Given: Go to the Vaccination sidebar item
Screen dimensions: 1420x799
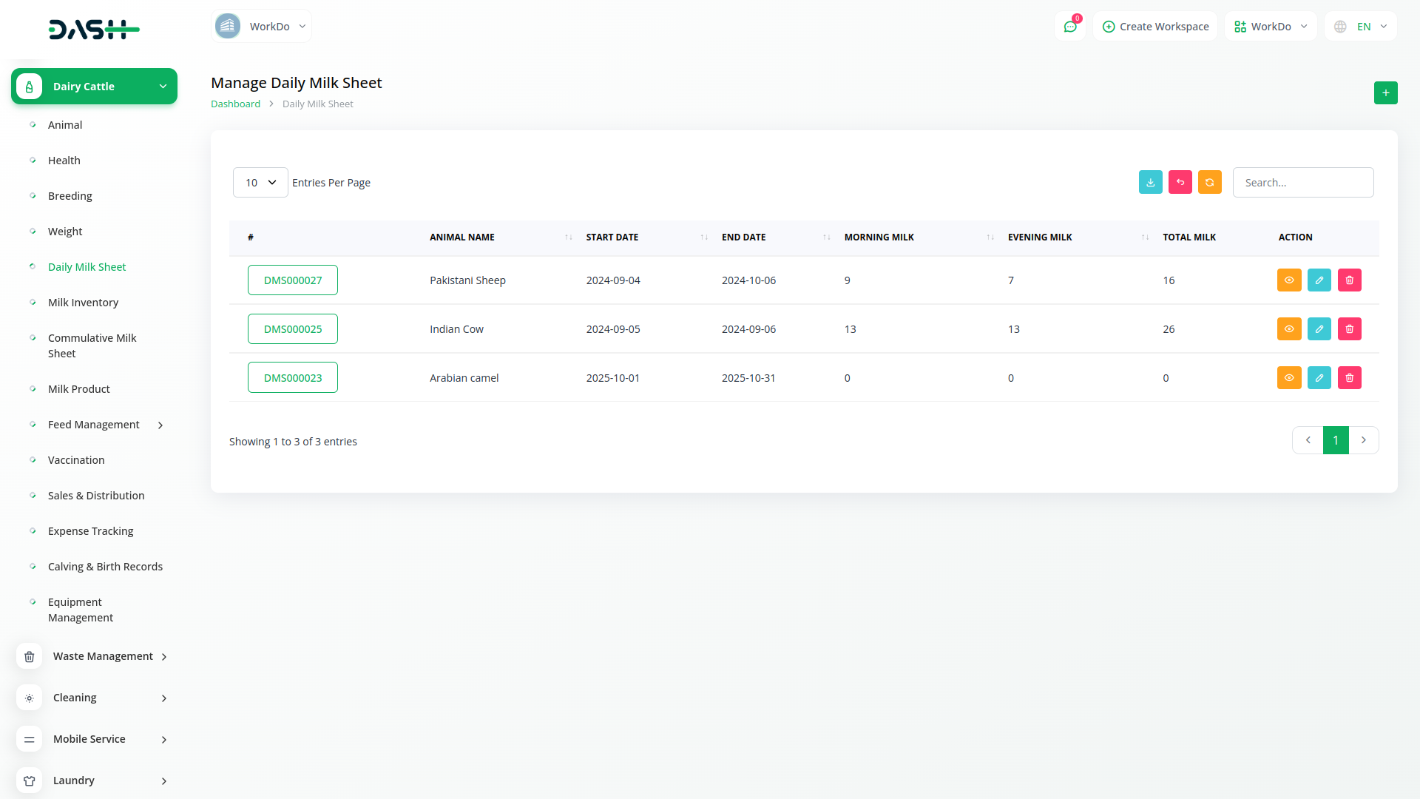Looking at the screenshot, I should 76,460.
